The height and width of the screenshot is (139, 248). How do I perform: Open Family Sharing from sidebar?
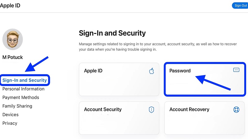click(17, 106)
